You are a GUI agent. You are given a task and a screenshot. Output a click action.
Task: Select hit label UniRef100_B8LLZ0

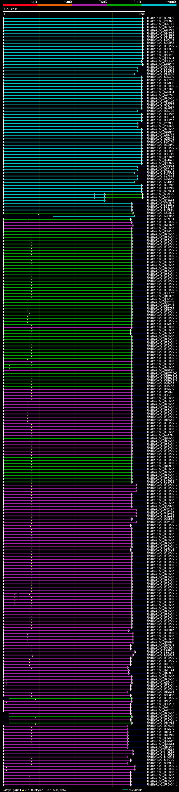tap(161, 61)
